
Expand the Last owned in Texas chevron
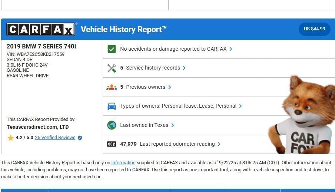click(173, 125)
